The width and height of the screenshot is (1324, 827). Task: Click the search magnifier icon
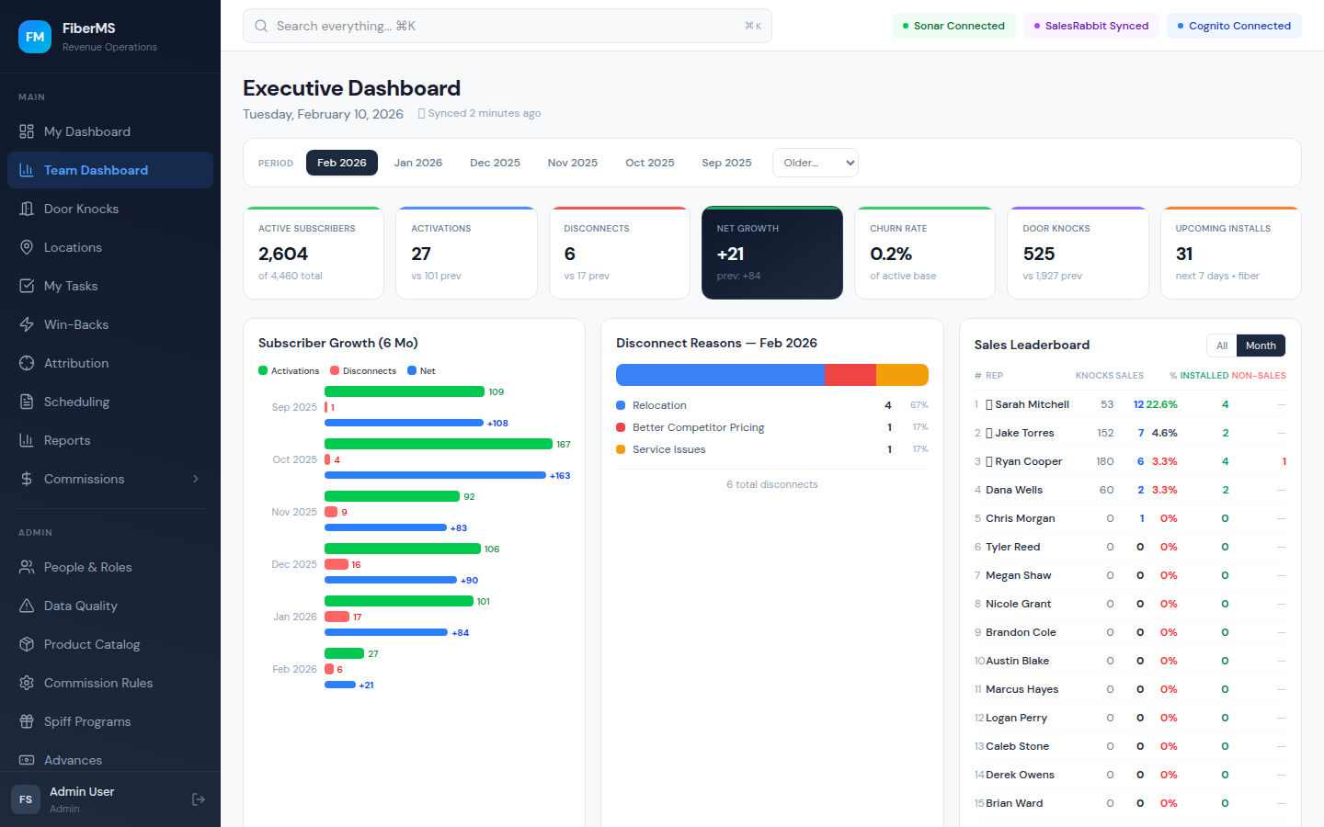[x=260, y=26]
